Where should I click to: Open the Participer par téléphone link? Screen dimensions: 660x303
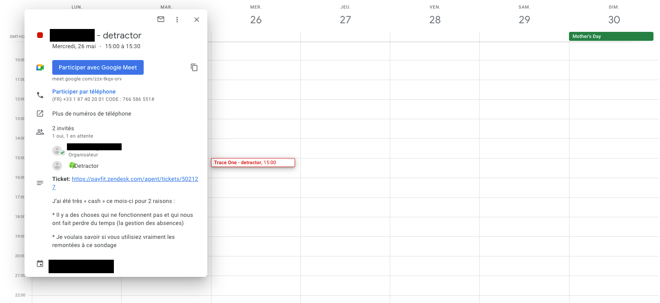pos(84,91)
